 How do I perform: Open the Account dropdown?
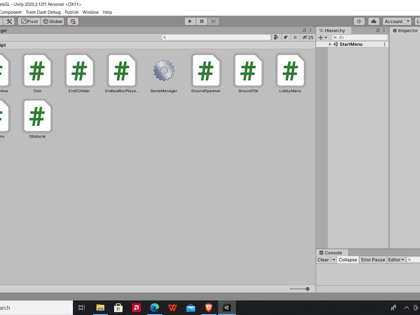point(397,22)
